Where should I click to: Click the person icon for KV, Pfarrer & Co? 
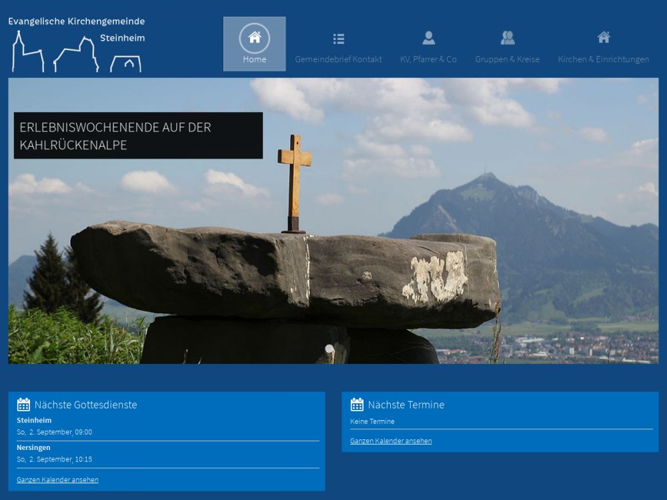(428, 38)
